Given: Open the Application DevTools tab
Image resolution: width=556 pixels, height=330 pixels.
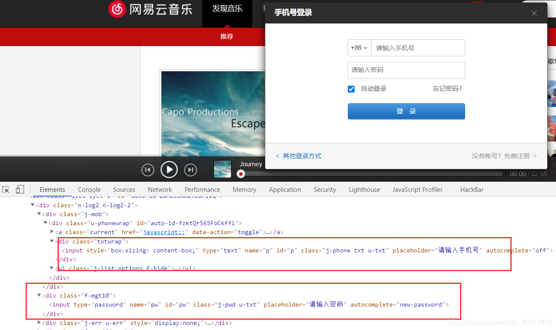Looking at the screenshot, I should pos(285,190).
